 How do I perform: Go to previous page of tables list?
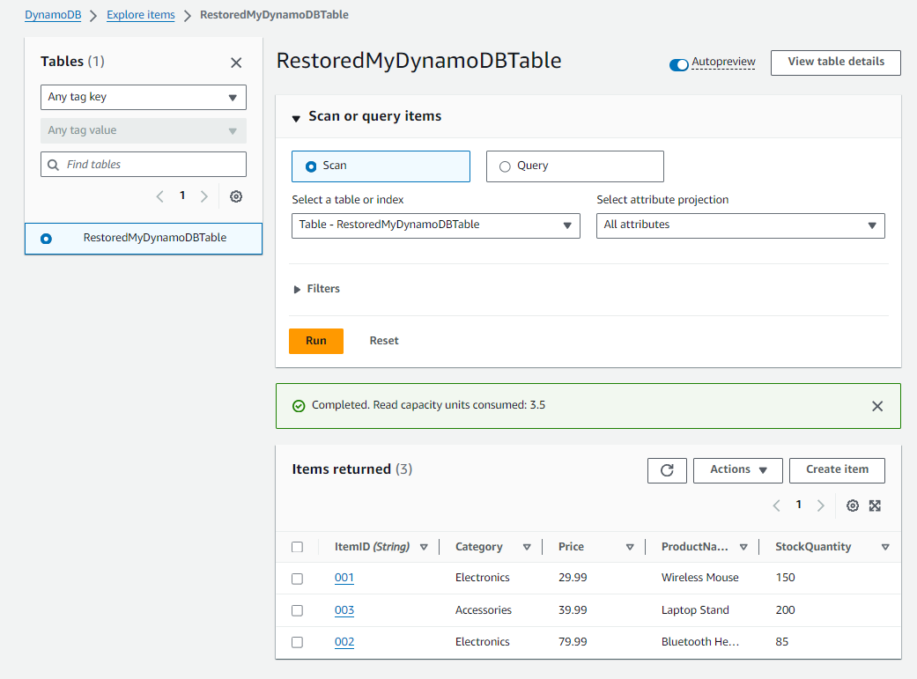click(159, 196)
